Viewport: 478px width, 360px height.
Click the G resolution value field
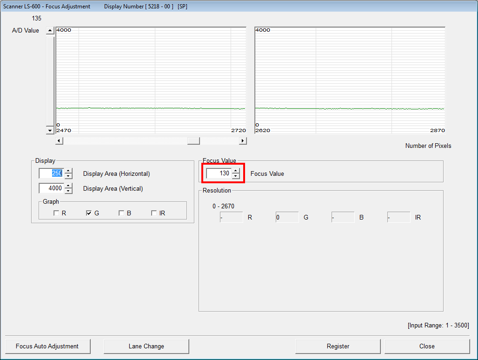click(x=287, y=217)
